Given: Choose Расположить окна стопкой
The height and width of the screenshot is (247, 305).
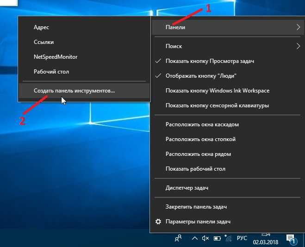Looking at the screenshot, I should tap(227, 139).
